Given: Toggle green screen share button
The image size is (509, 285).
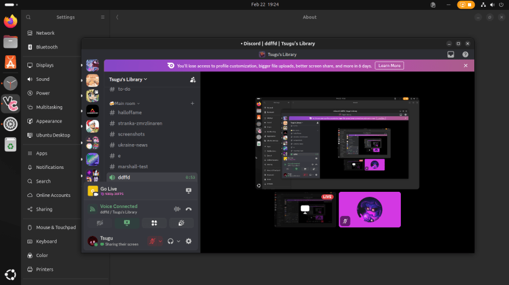Looking at the screenshot, I should (127, 223).
